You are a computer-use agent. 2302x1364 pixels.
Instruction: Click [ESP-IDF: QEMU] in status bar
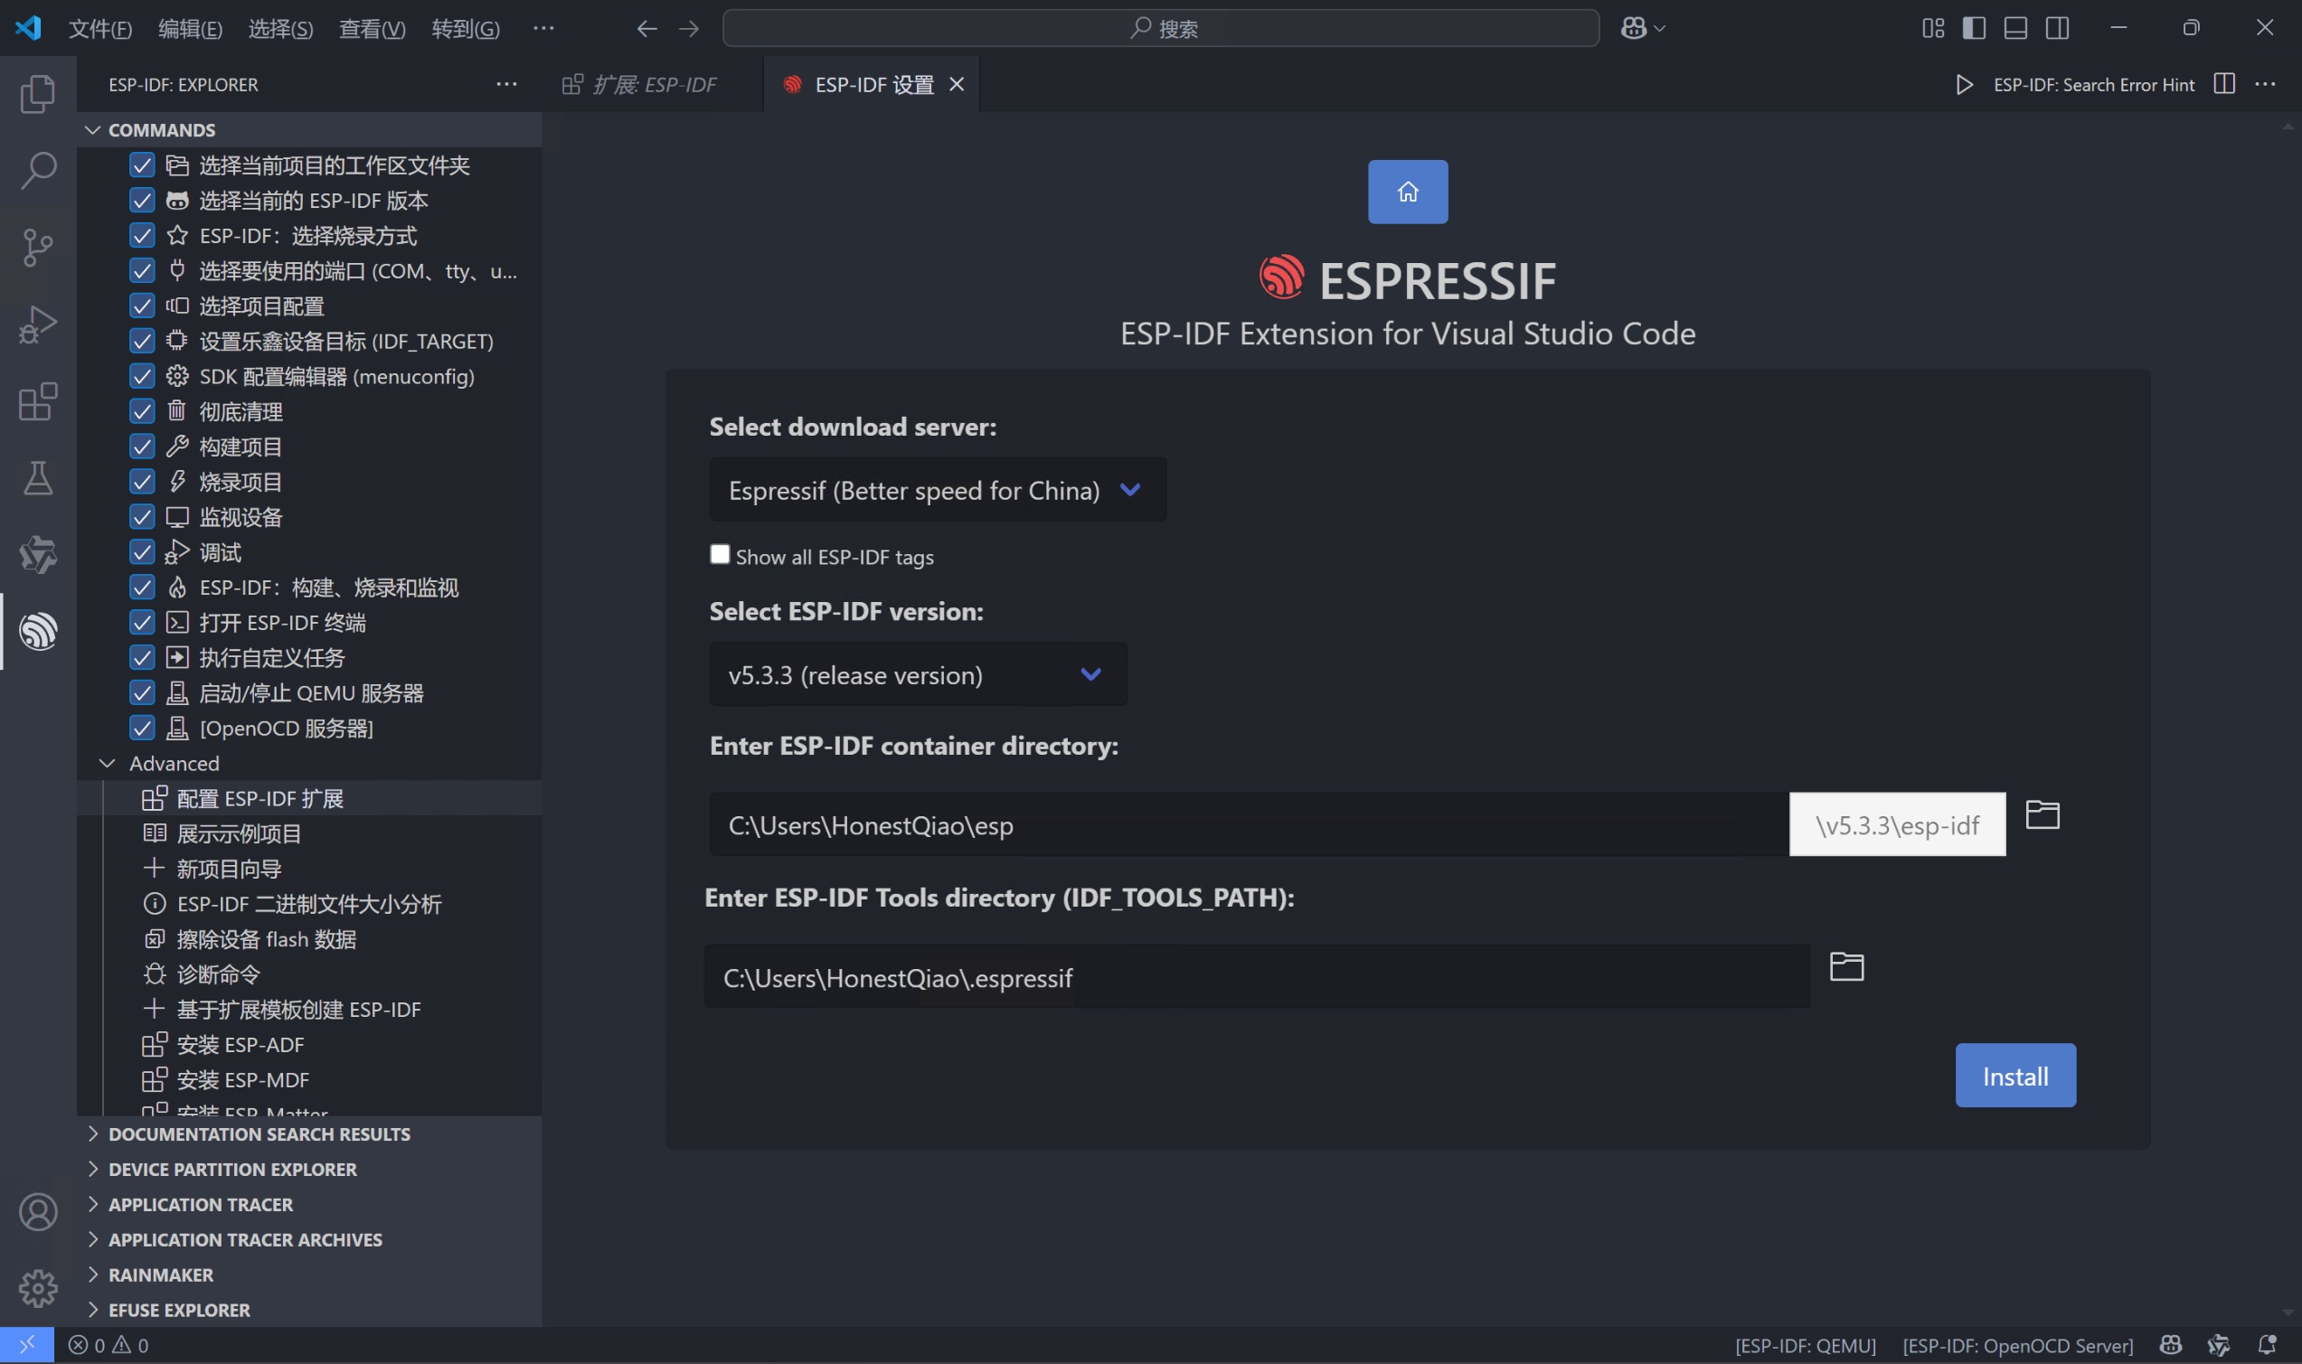point(1805,1346)
